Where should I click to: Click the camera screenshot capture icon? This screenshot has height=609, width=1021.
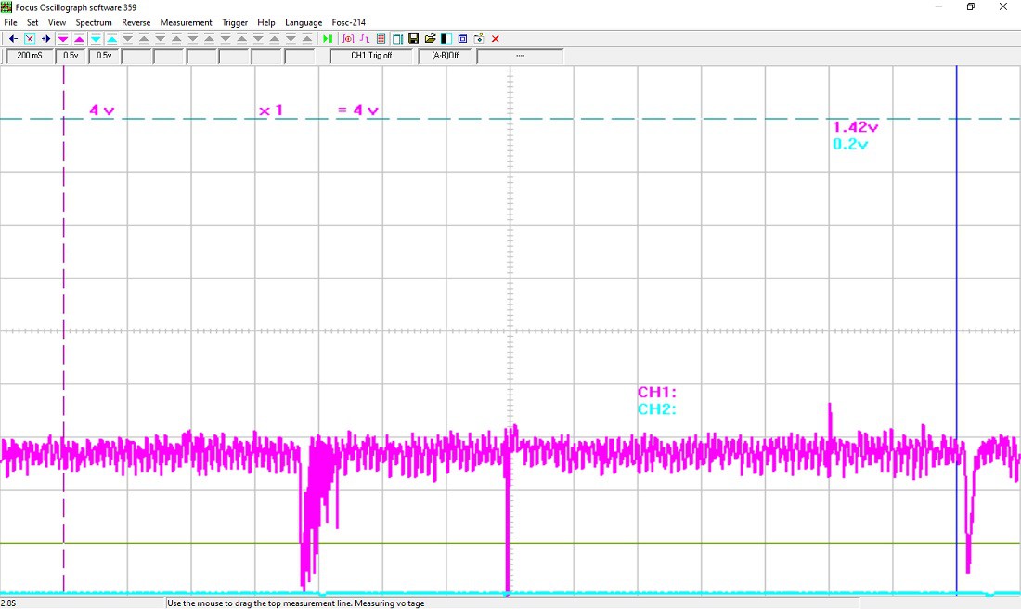479,39
